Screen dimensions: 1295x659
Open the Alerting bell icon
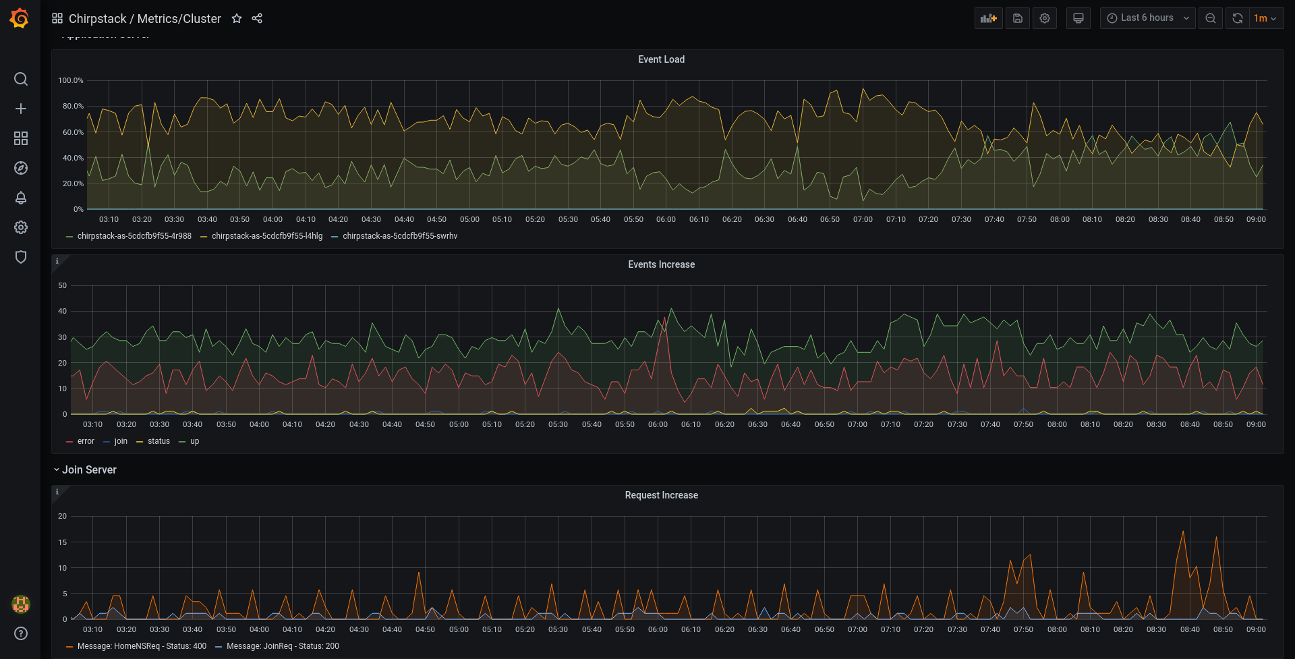click(x=21, y=198)
